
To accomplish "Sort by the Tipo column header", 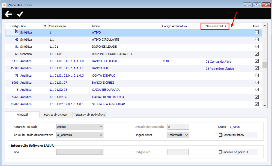I will point(23,26).
